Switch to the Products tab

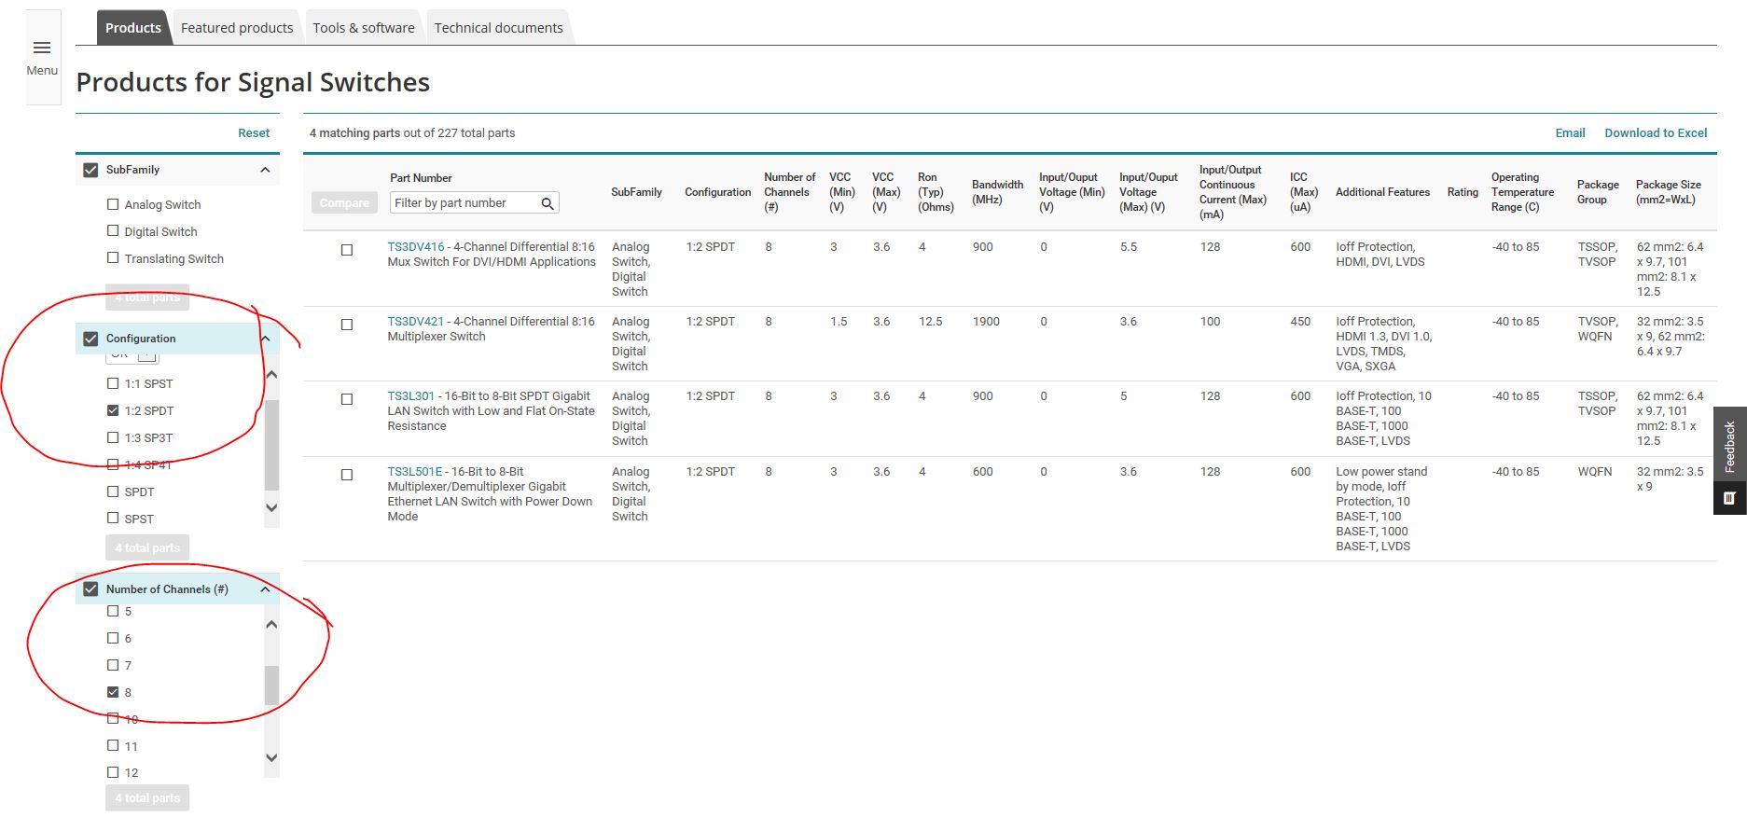click(133, 28)
